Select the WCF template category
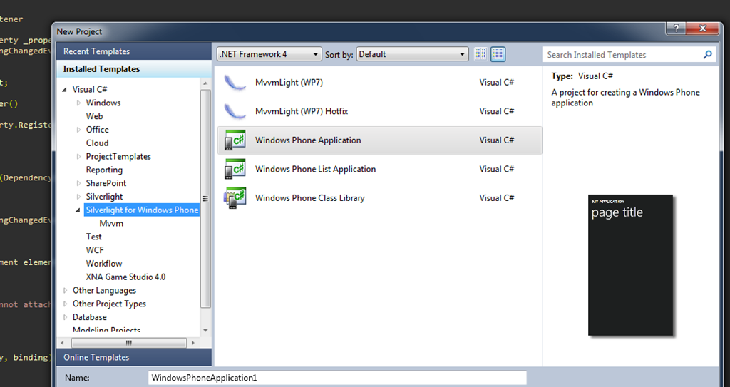The image size is (730, 387). click(95, 250)
